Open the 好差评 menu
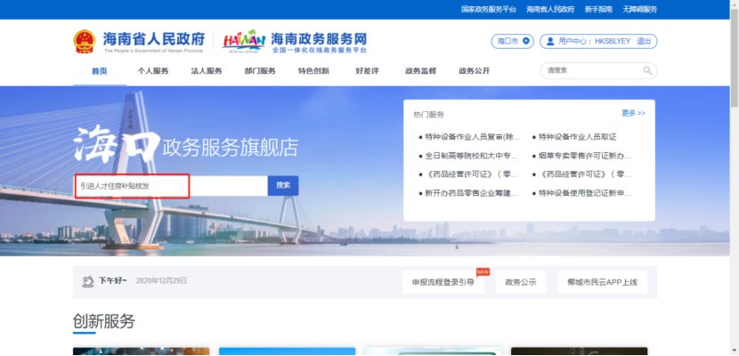This screenshot has height=356, width=739. (x=367, y=71)
